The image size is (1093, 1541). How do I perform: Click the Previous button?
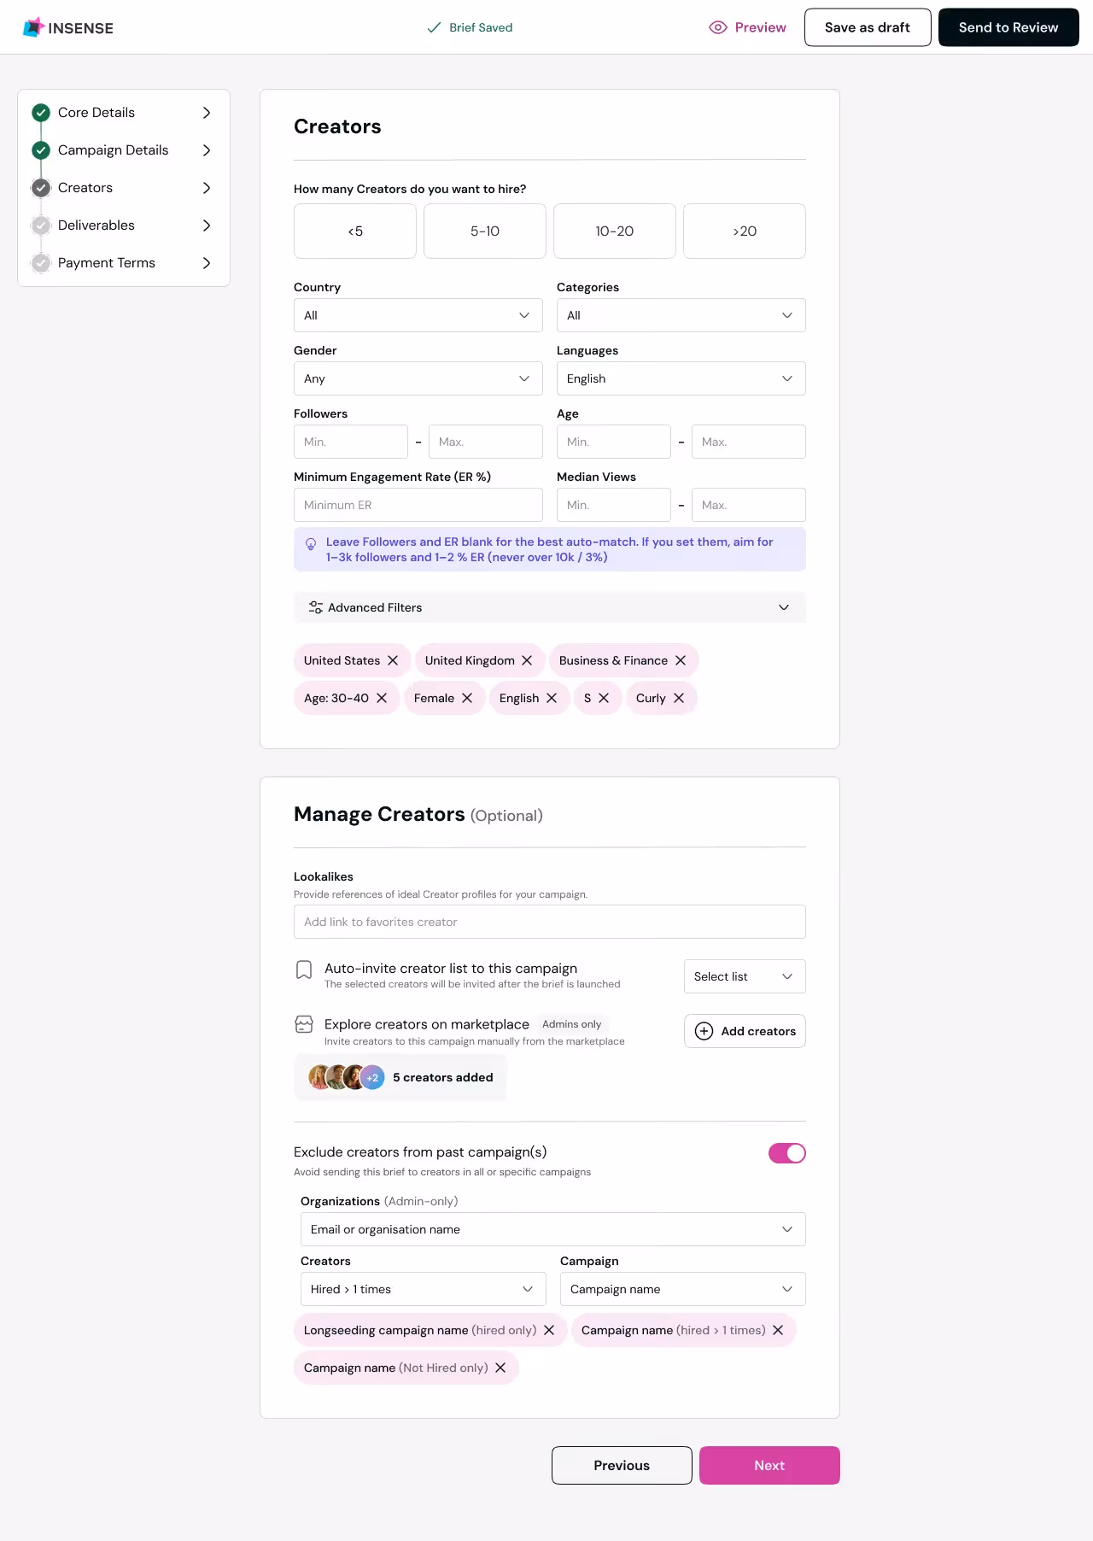click(x=622, y=1465)
